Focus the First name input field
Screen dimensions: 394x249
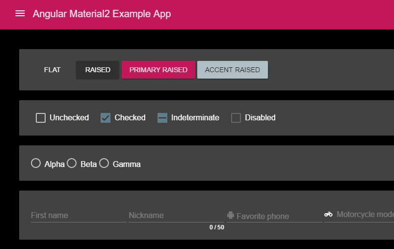tap(79, 216)
